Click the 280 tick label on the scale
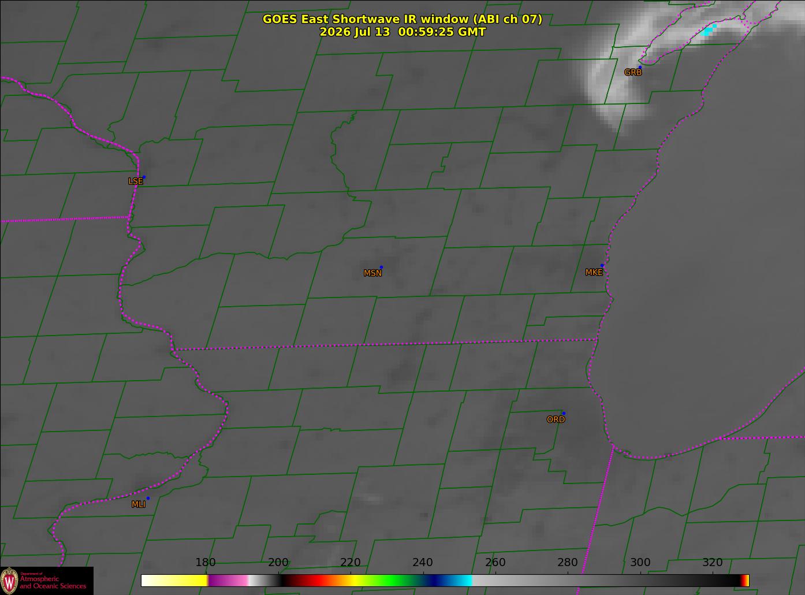Viewport: 805px width, 595px height. click(568, 563)
